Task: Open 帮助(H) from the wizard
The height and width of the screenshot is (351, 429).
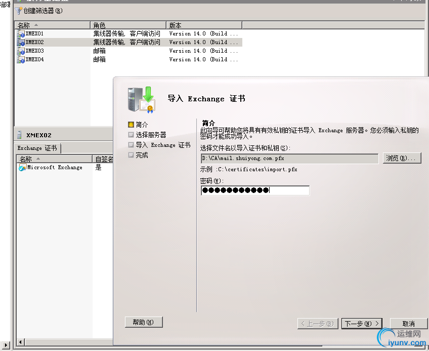Action: pos(143,322)
